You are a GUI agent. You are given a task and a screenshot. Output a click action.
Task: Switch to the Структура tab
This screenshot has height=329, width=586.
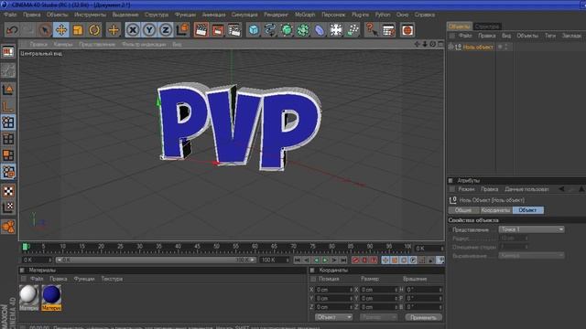tap(487, 27)
